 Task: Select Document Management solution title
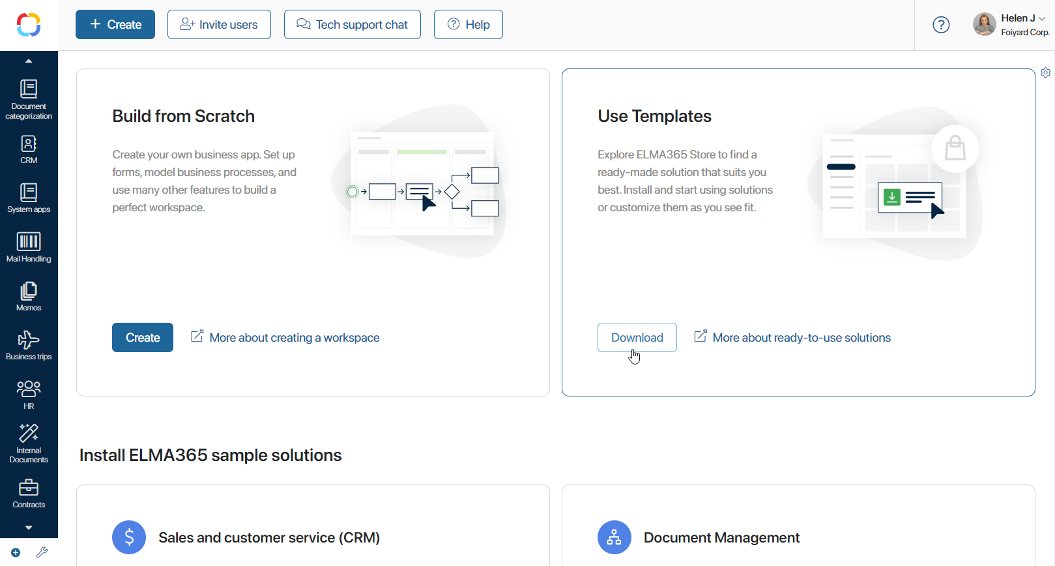(721, 537)
